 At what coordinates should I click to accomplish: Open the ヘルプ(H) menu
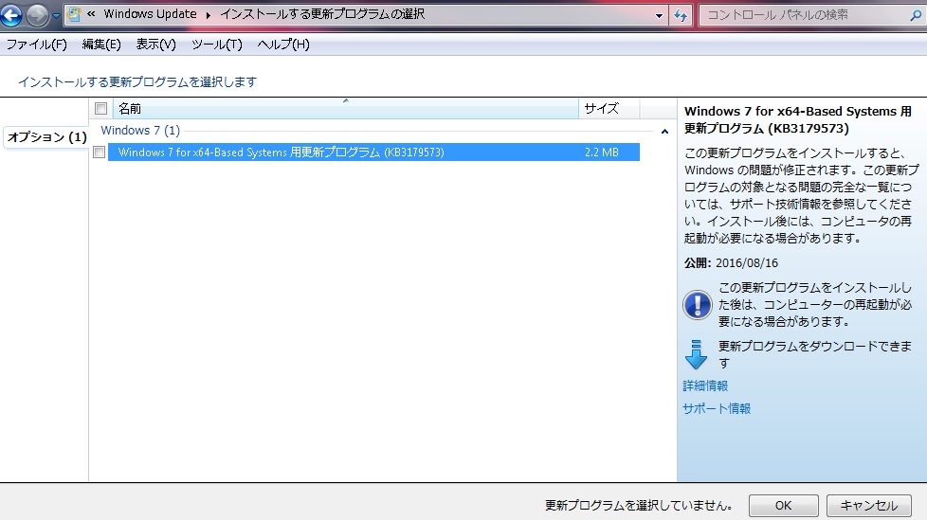(x=283, y=45)
